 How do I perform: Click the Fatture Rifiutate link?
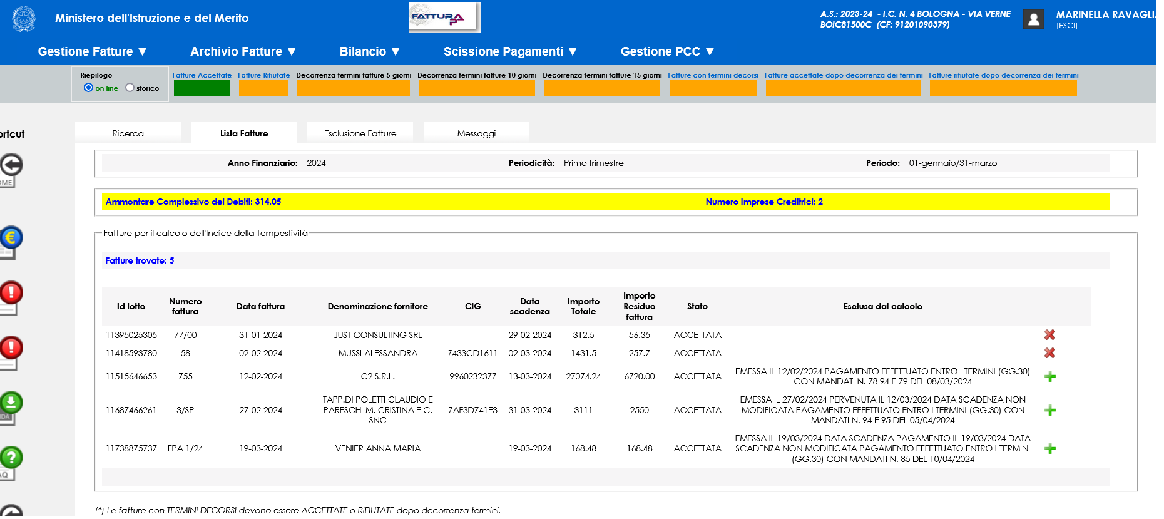point(263,75)
